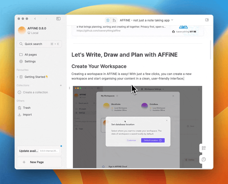Click the Import download icon
This screenshot has height=184, width=228.
(19, 115)
